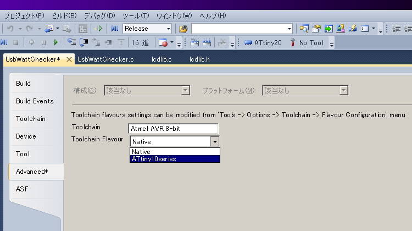Toggle hexadecimal display button labeled 16進

(x=140, y=42)
